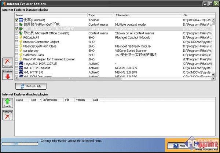Click the lightning icon next to BrowserConnector Object

click(21, 42)
